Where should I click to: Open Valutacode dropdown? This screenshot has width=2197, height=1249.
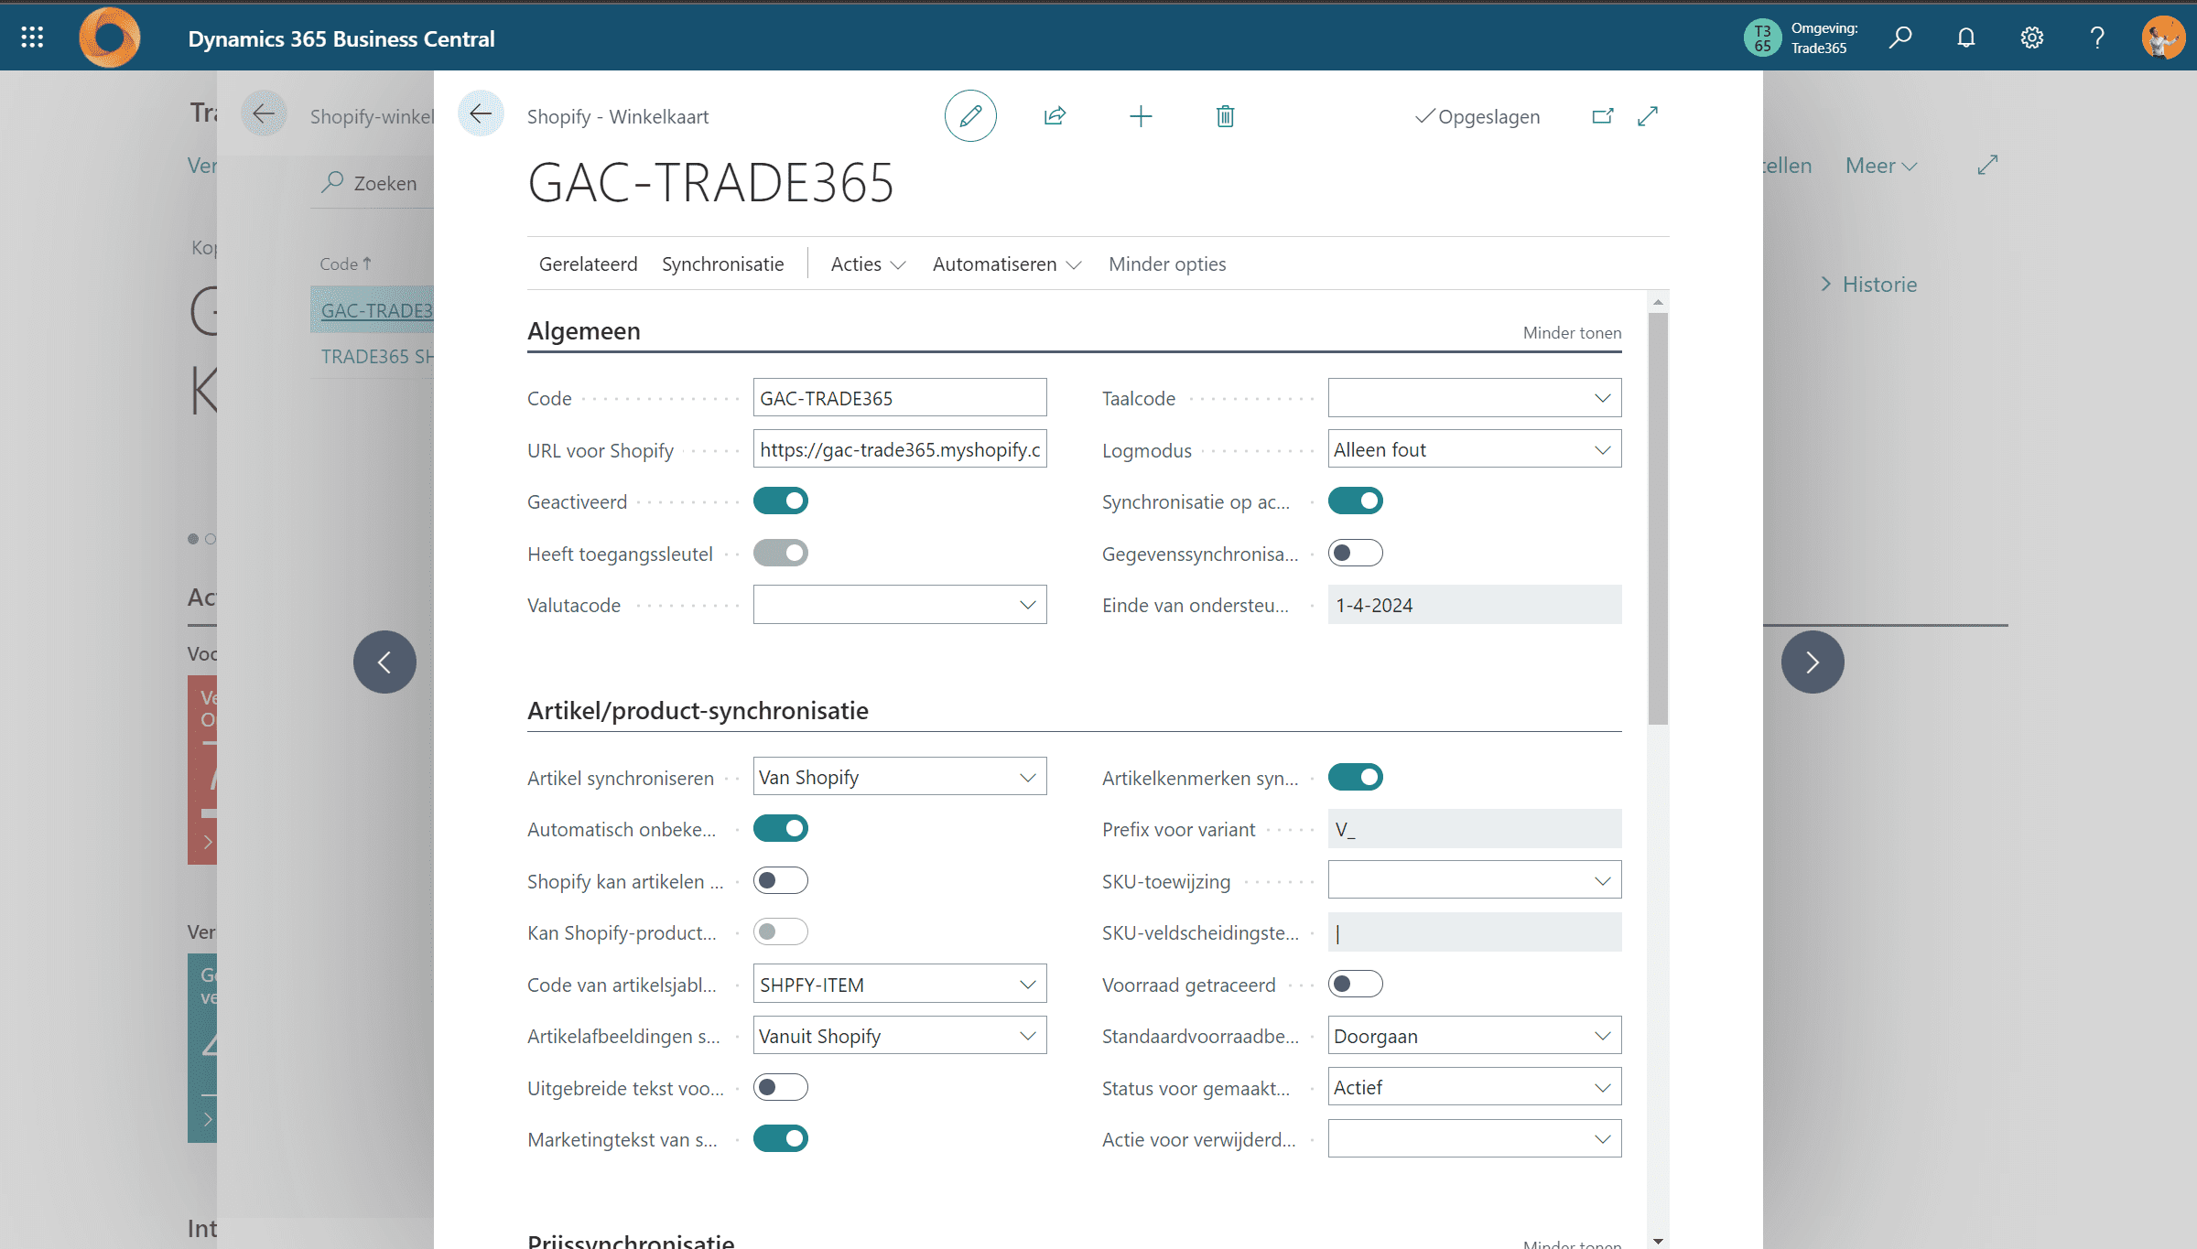(x=1027, y=605)
